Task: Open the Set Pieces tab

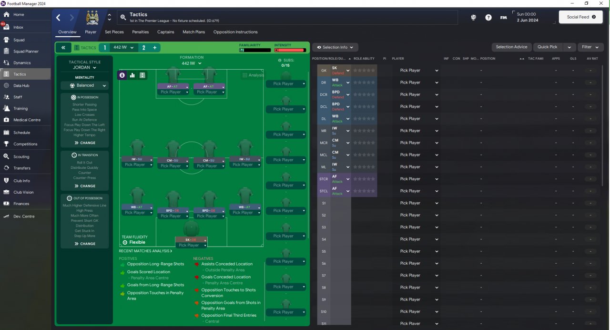Action: click(x=114, y=32)
